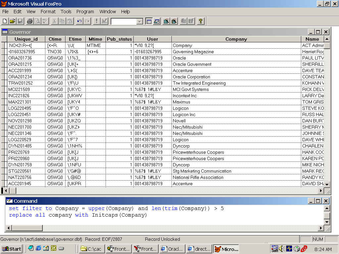Open the Data Session window icon
Viewport: 339px width, 254px height.
(157, 21)
